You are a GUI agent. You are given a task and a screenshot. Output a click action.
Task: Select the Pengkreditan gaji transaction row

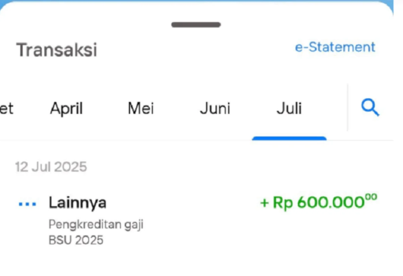[96, 224]
